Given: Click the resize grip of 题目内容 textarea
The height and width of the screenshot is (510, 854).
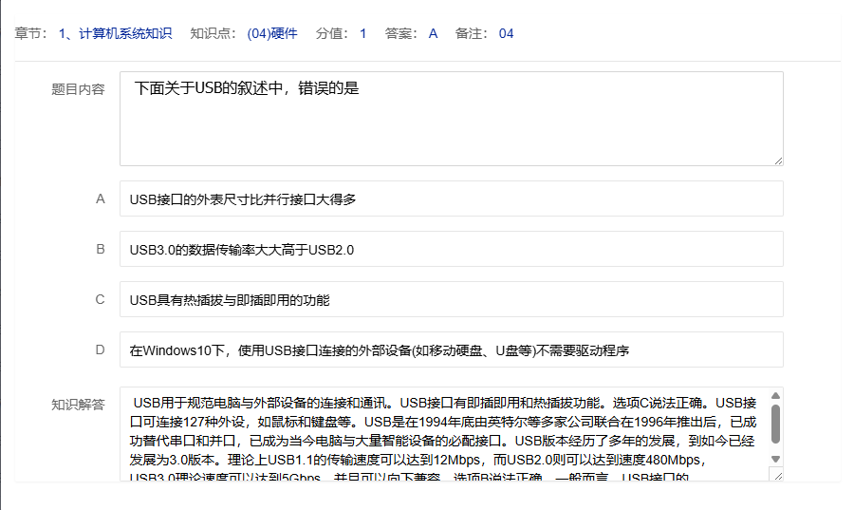Looking at the screenshot, I should pyautogui.click(x=777, y=160).
